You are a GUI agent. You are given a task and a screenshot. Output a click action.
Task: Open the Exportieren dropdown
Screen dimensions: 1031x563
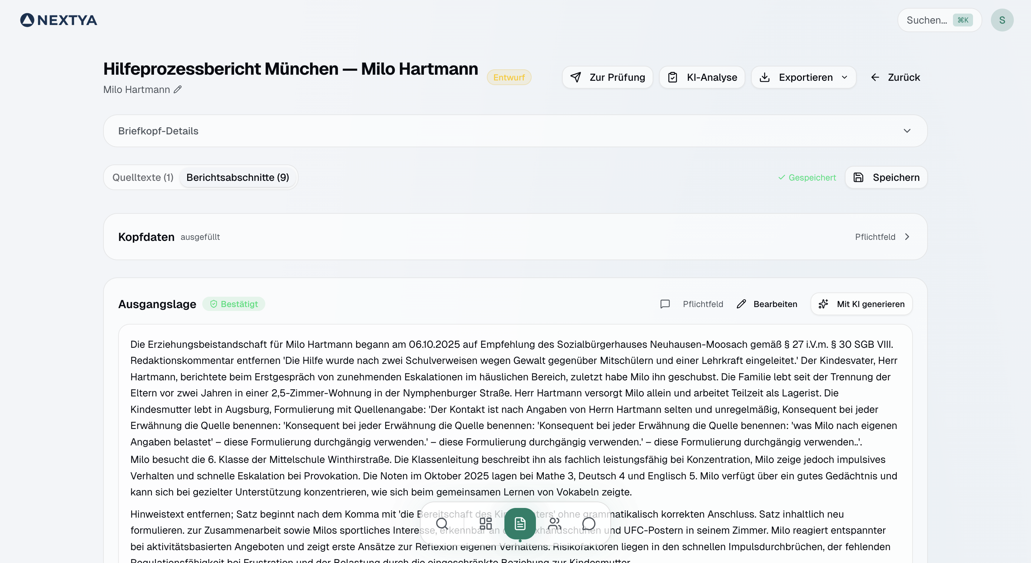tap(803, 77)
